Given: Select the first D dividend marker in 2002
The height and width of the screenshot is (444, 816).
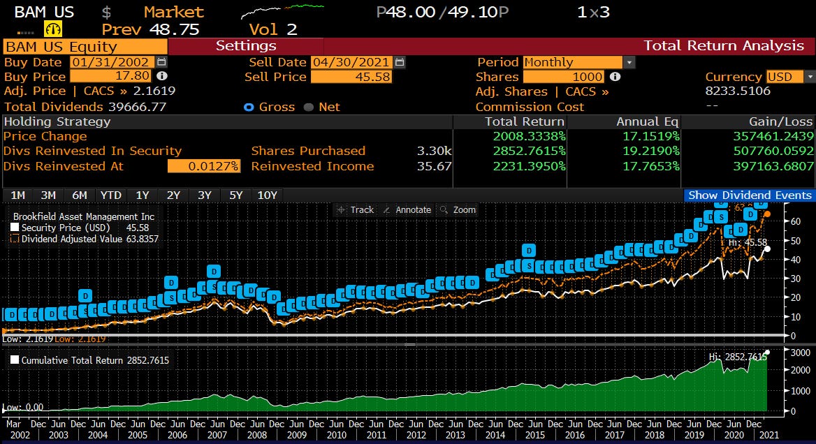Looking at the screenshot, I should (11, 315).
